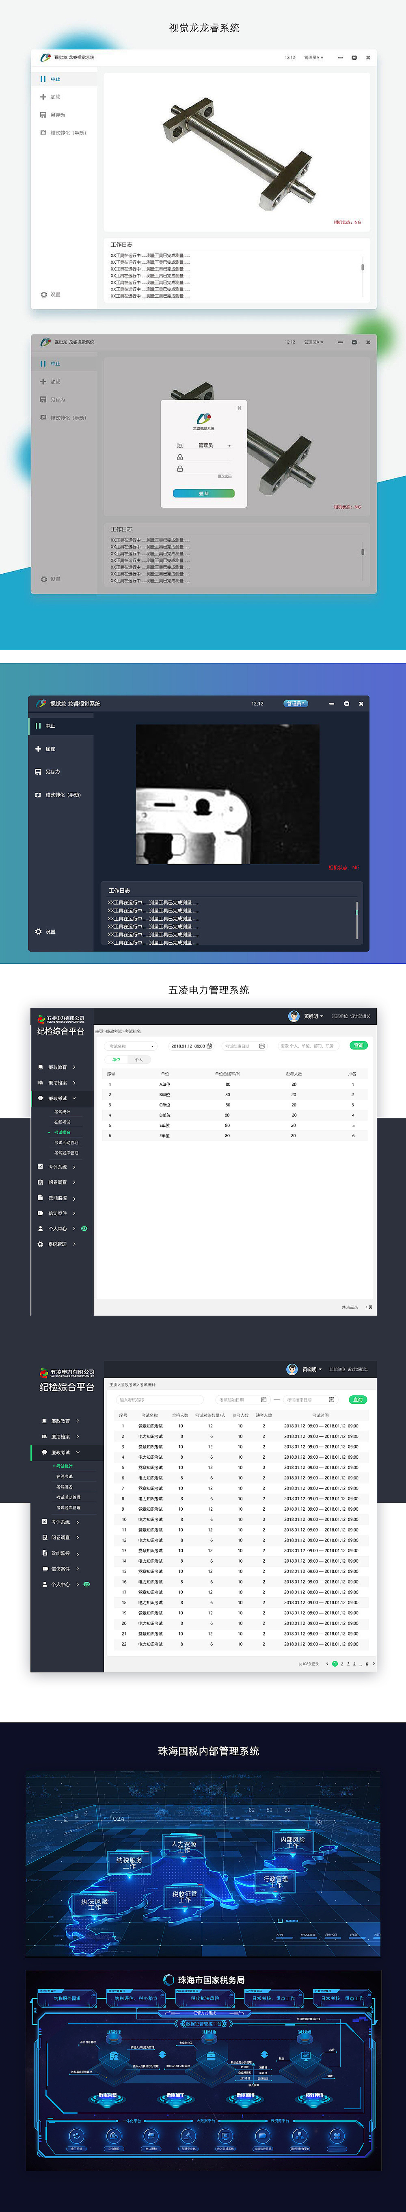The image size is (406, 2212).
Task: Click the green 查询 button on the 考试排名 page
Action: click(359, 1046)
